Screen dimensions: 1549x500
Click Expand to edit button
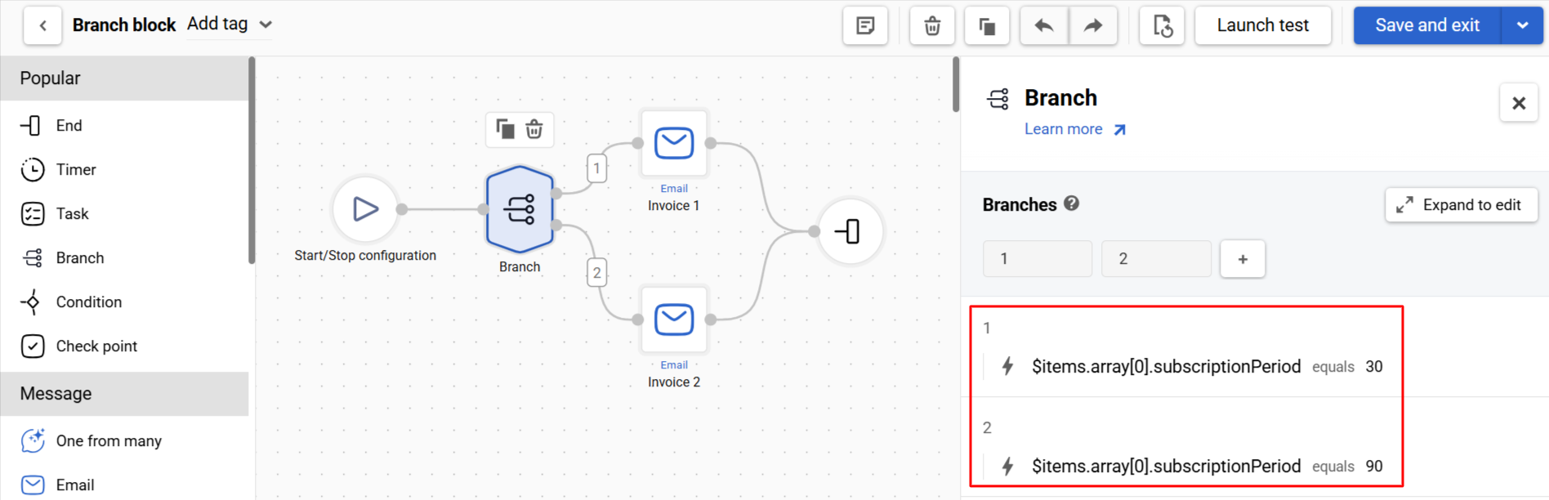coord(1462,205)
